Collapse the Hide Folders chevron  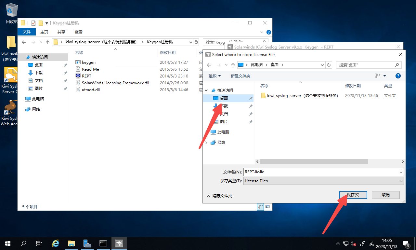click(x=209, y=196)
